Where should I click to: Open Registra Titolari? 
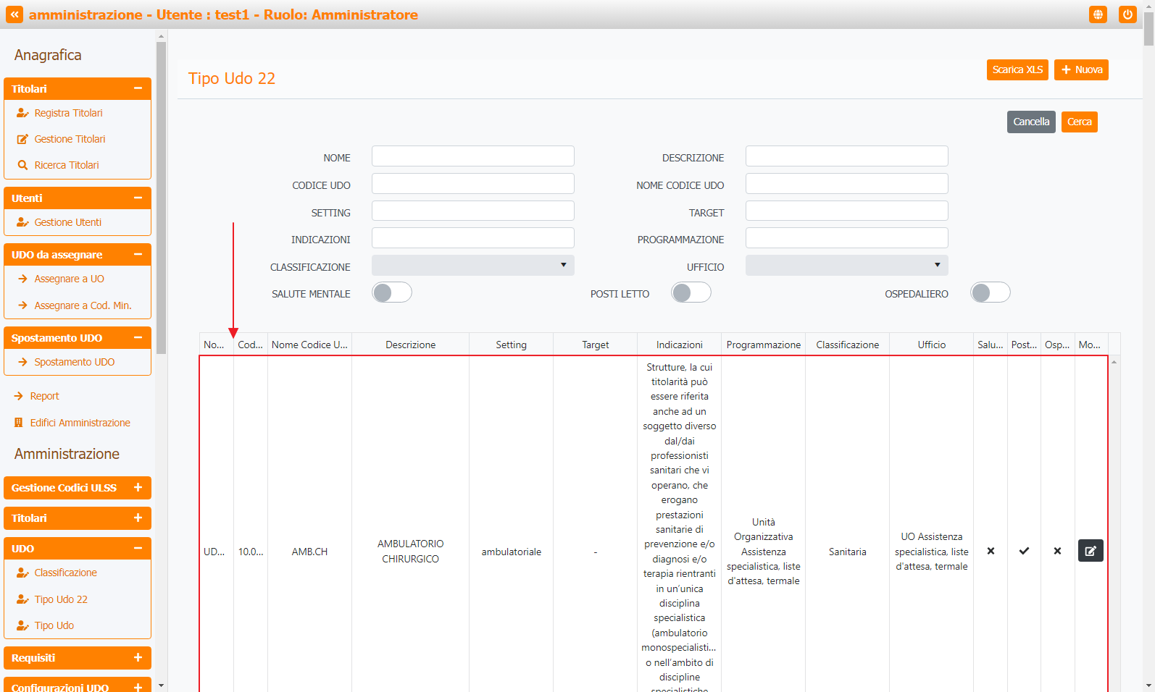[x=68, y=113]
